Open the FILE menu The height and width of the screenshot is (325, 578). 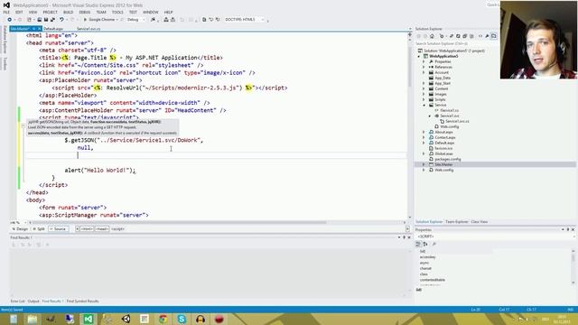click(x=6, y=12)
